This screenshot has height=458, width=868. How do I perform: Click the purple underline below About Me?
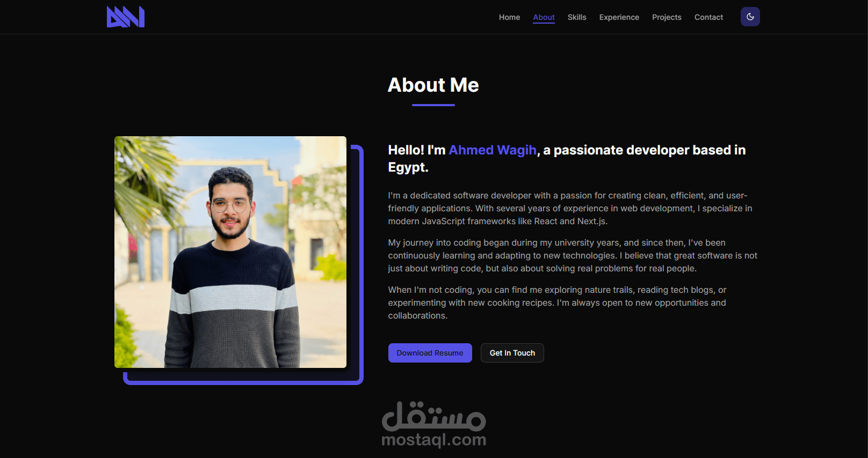(x=433, y=105)
